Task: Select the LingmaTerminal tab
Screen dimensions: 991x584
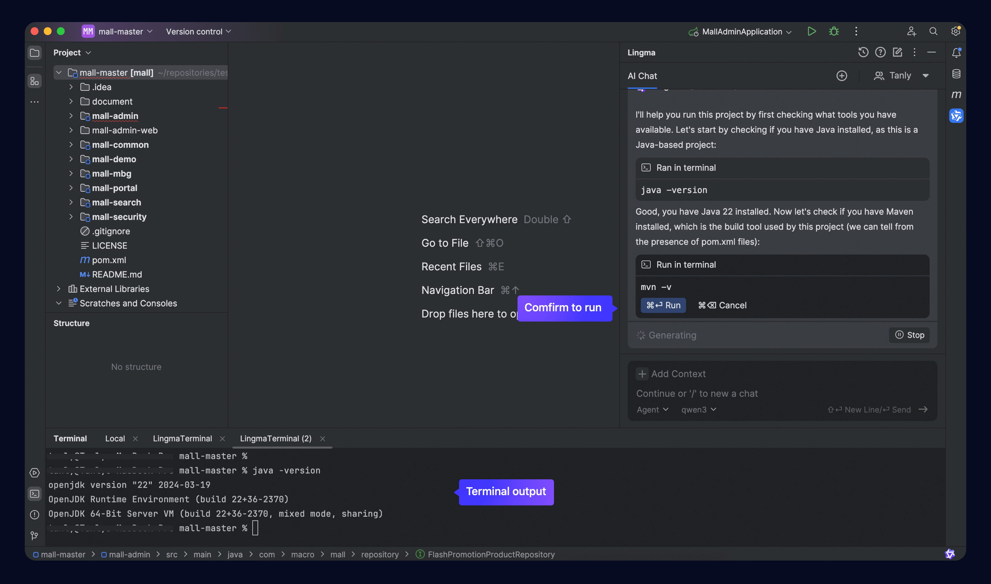Action: pos(182,438)
